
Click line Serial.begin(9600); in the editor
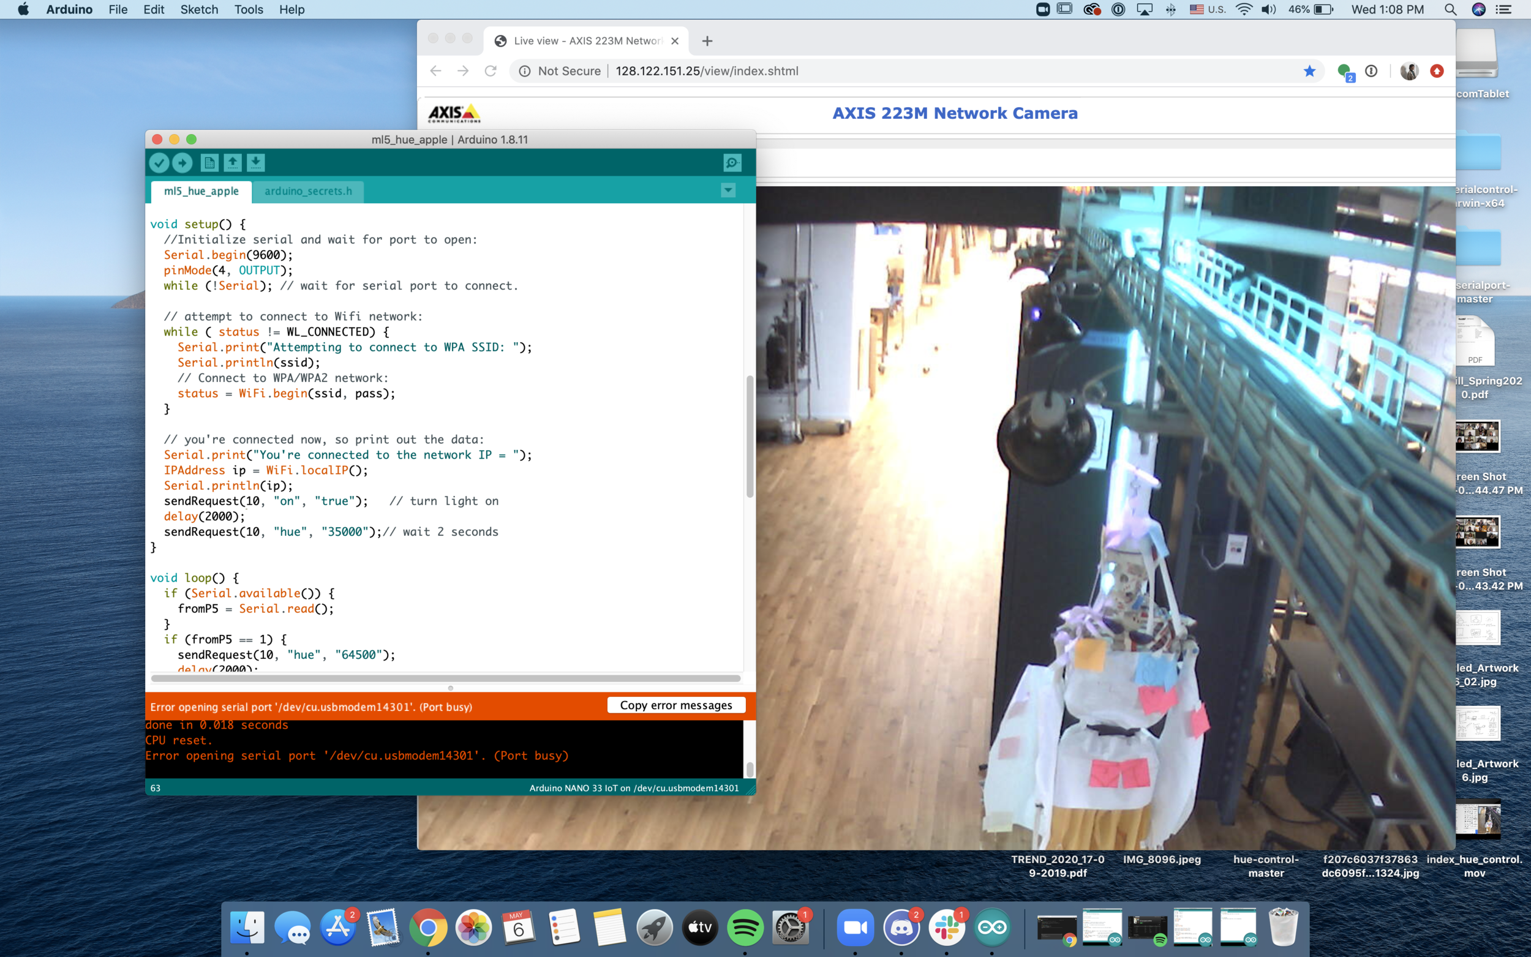(x=228, y=255)
